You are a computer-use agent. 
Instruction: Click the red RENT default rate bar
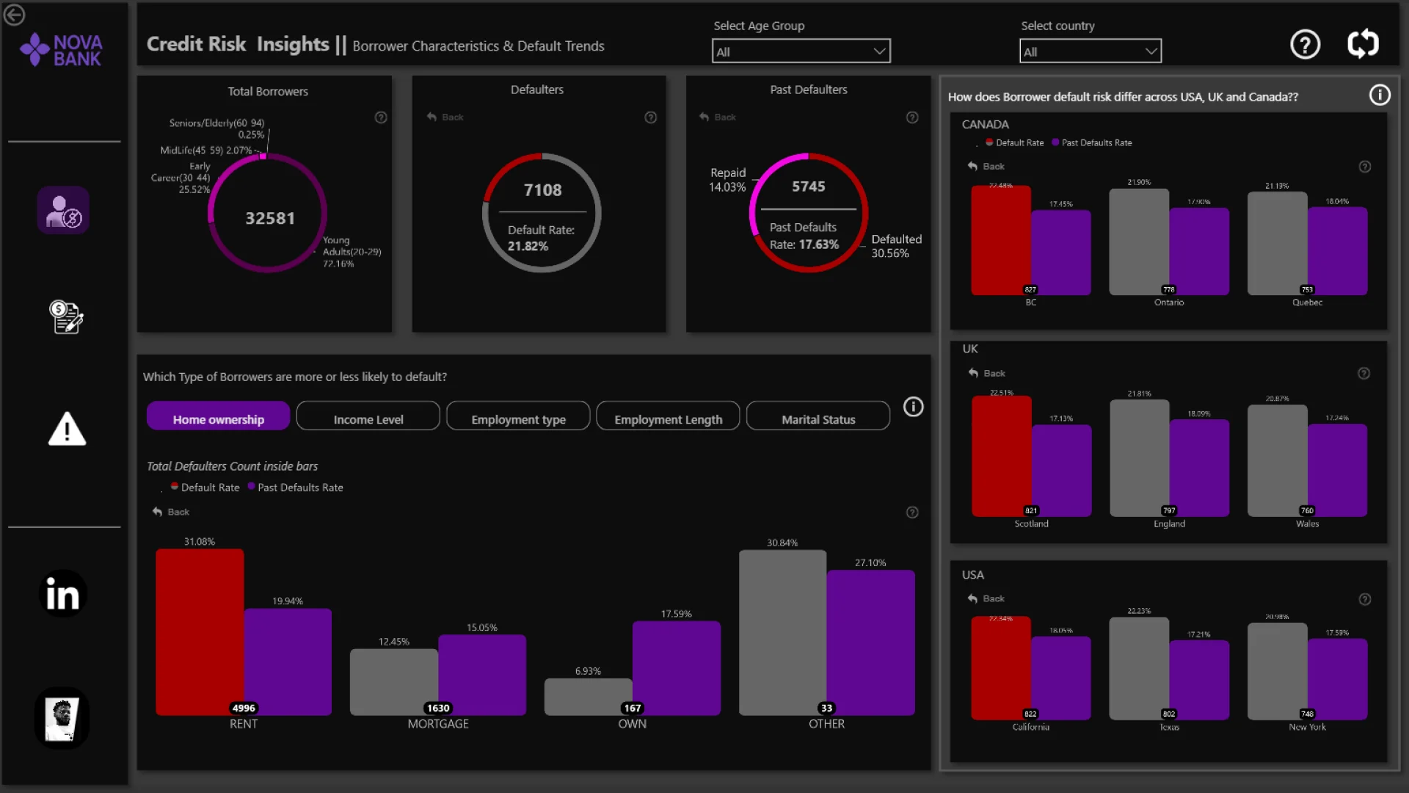tap(200, 631)
